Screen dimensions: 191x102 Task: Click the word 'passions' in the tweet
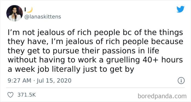coord(119,51)
